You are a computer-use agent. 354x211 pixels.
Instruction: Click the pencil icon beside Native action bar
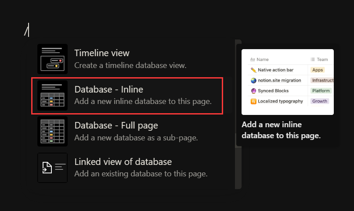coord(253,70)
